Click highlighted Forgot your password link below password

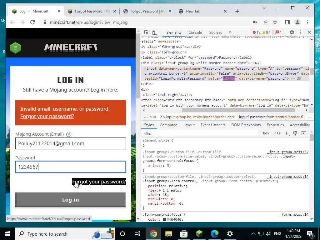[99, 182]
